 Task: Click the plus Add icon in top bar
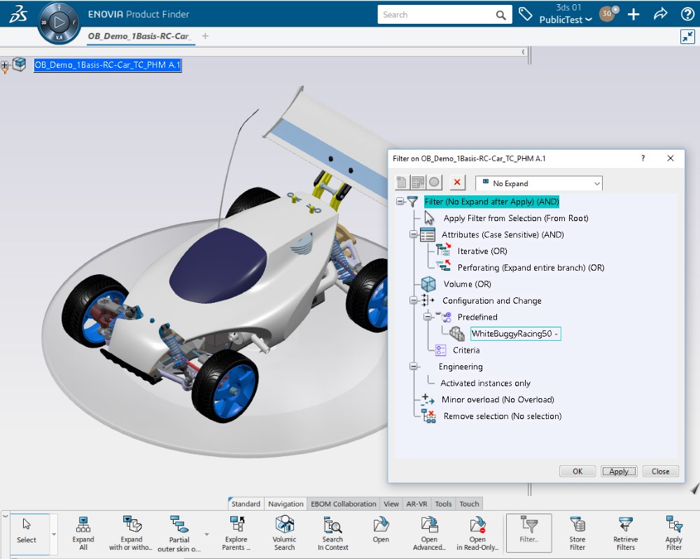click(x=633, y=15)
